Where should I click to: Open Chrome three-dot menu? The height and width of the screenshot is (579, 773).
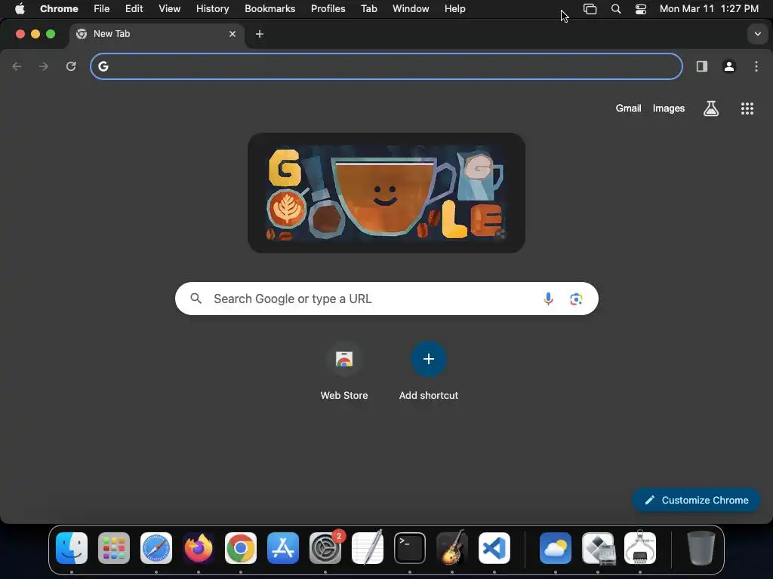coord(756,66)
